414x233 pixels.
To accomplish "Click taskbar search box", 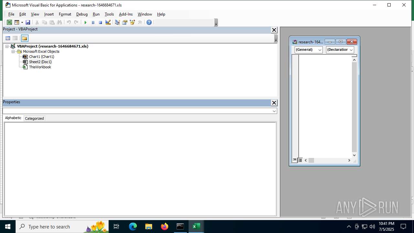I will pyautogui.click(x=62, y=227).
